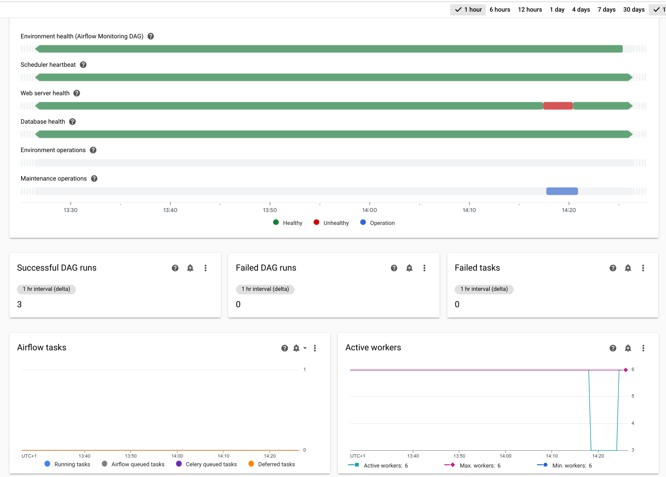Open help for Maintenance operations
The image size is (666, 477).
(94, 178)
